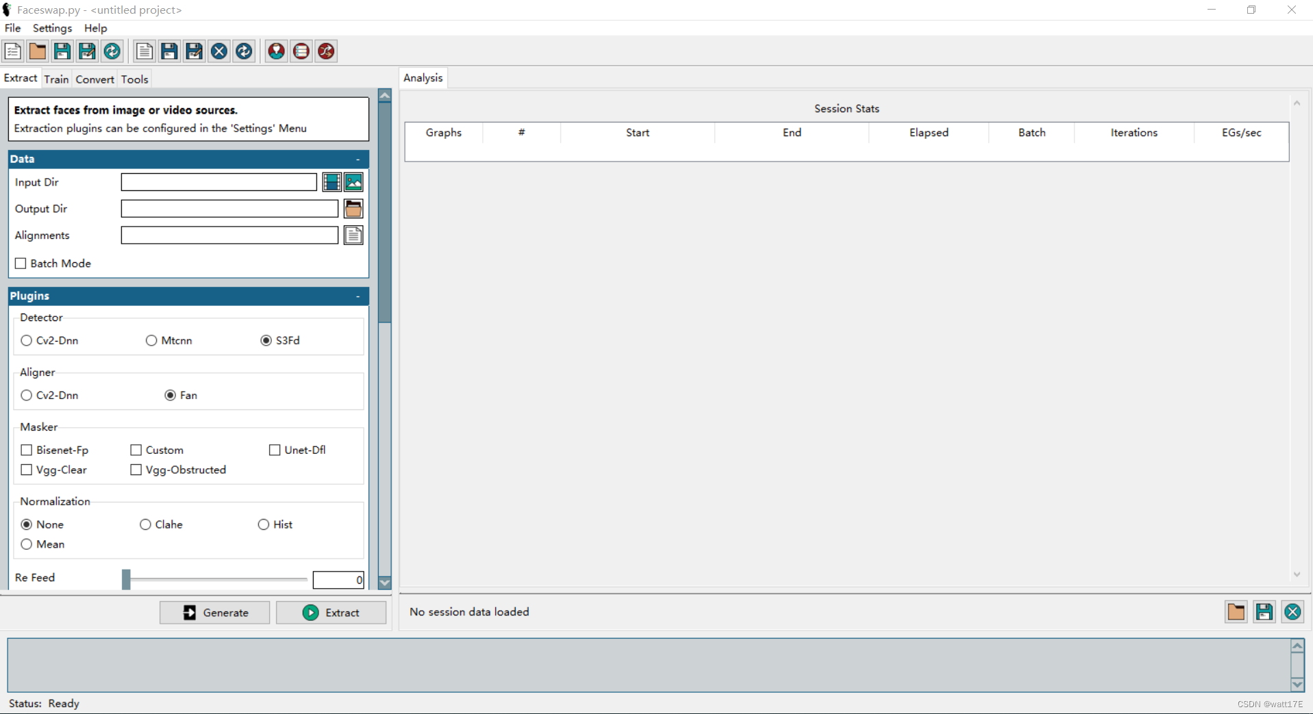The image size is (1313, 714).
Task: Open train settings via the red server icon
Action: (x=301, y=51)
